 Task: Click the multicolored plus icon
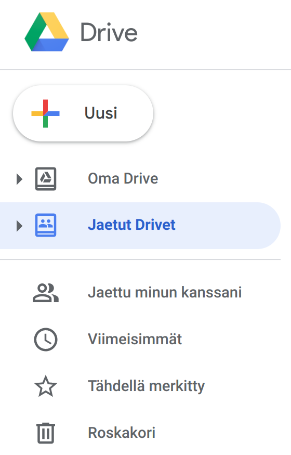pos(46,113)
